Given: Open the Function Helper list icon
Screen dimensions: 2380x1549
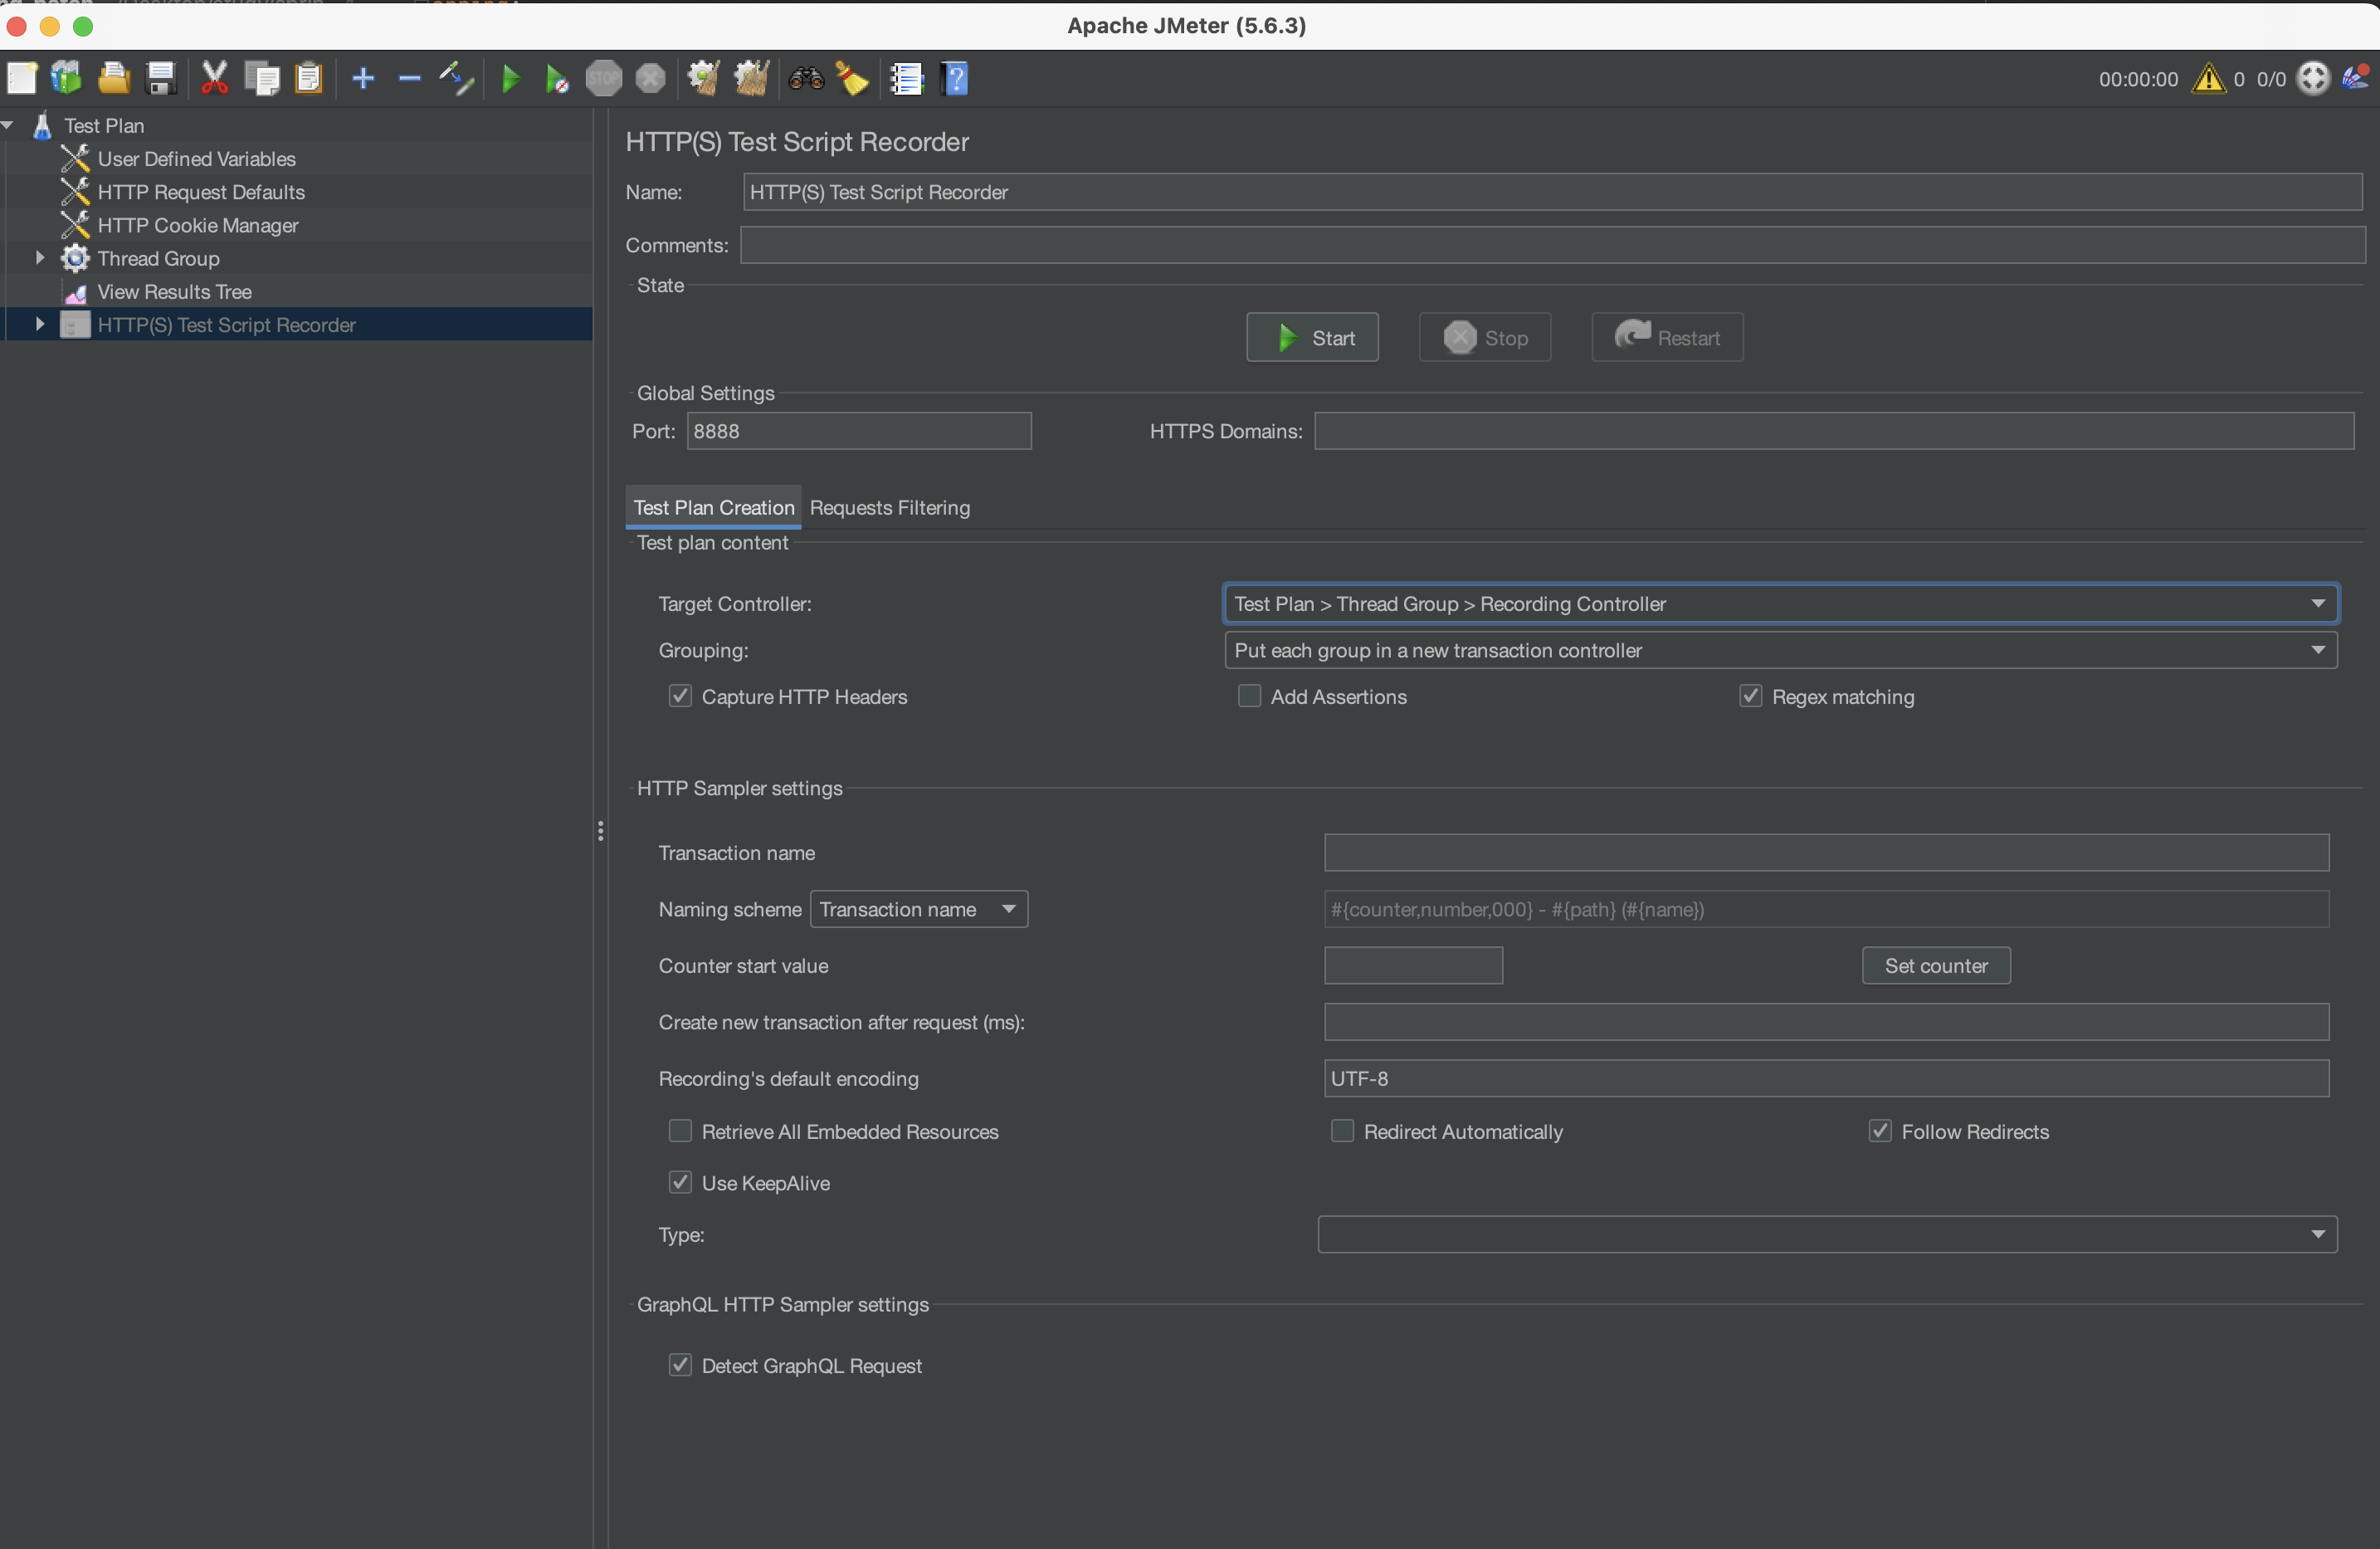Looking at the screenshot, I should coord(906,78).
